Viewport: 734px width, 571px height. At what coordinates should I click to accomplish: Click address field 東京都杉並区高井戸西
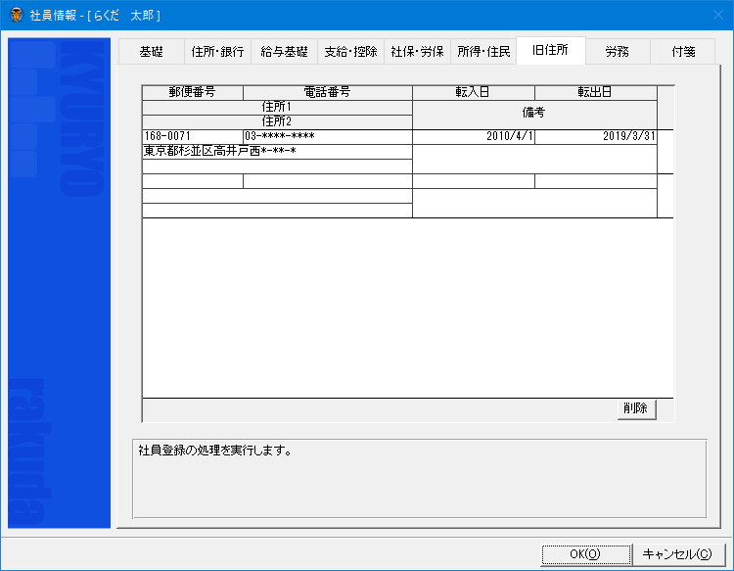(277, 152)
